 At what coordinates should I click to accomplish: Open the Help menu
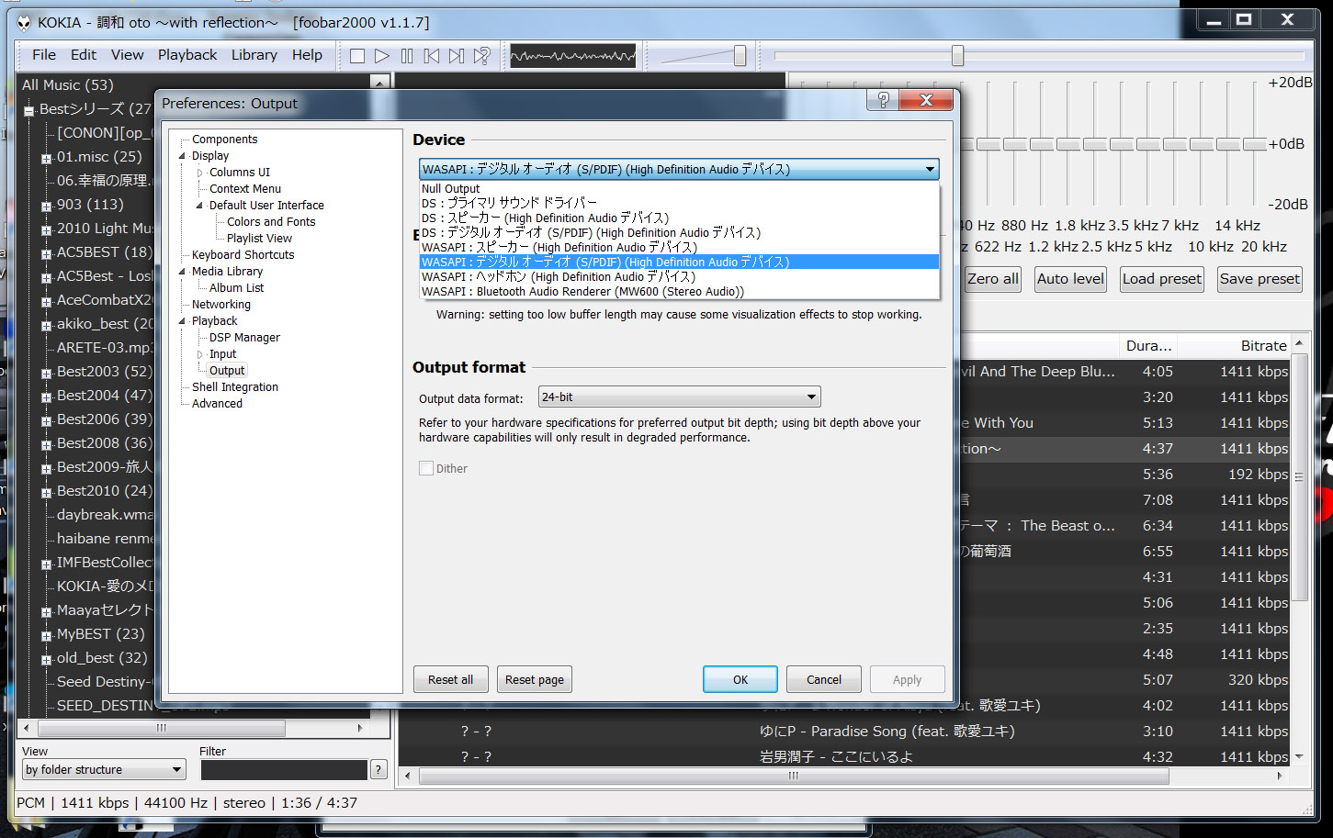(307, 55)
